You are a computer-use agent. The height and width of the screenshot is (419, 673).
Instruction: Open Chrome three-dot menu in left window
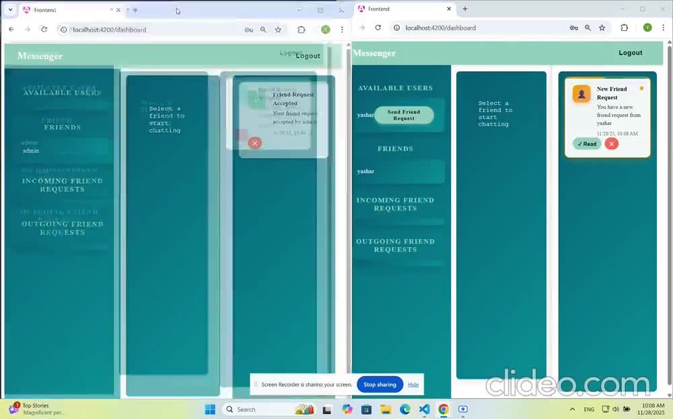pos(342,30)
